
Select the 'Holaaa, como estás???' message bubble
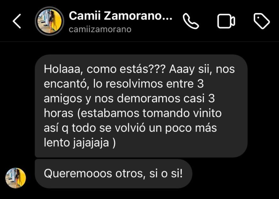pyautogui.click(x=141, y=106)
